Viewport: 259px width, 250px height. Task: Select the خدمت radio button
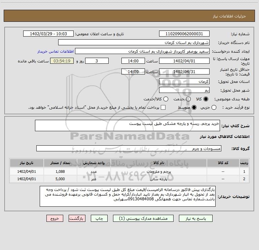pyautogui.click(x=188, y=99)
